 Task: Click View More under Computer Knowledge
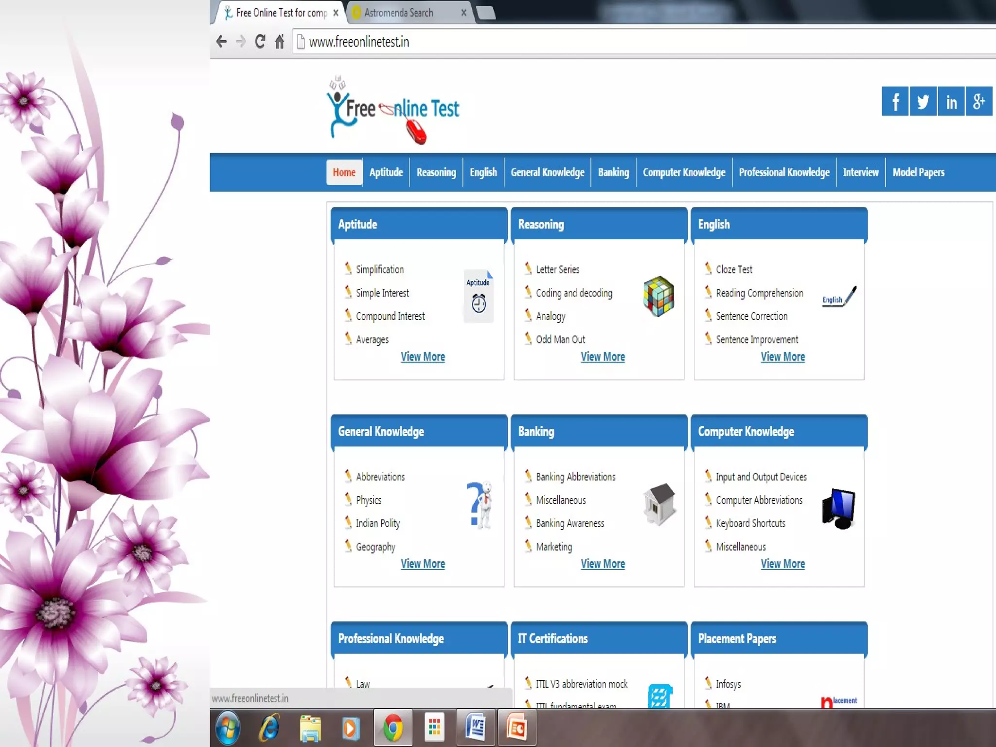[x=783, y=564]
